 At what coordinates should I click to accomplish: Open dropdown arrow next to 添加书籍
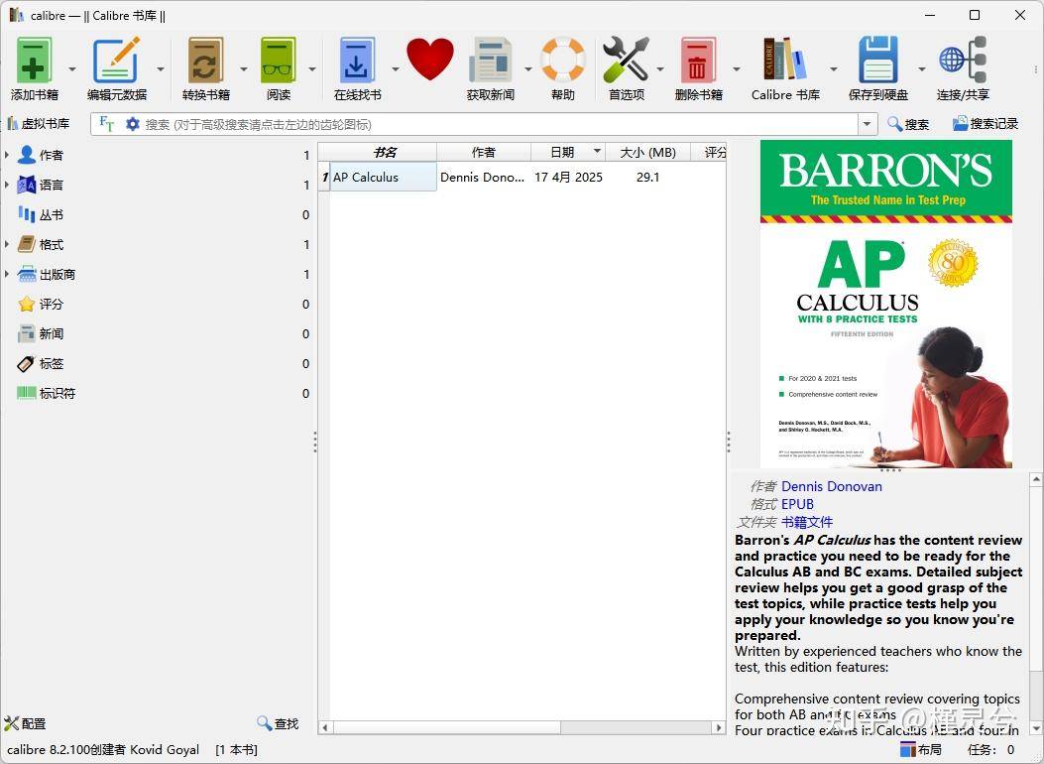(x=72, y=68)
